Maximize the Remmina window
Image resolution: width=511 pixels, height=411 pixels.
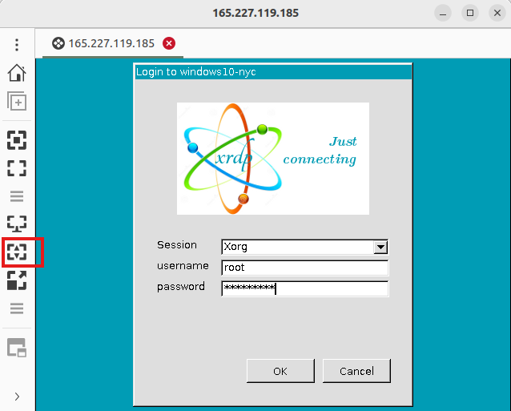tap(470, 13)
